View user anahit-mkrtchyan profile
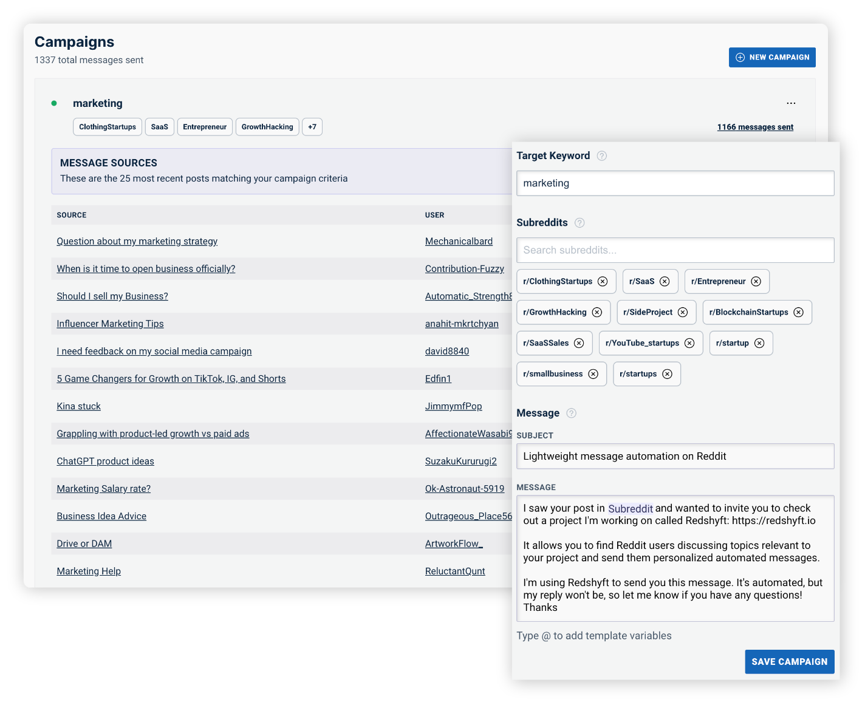This screenshot has height=705, width=865. coord(462,324)
